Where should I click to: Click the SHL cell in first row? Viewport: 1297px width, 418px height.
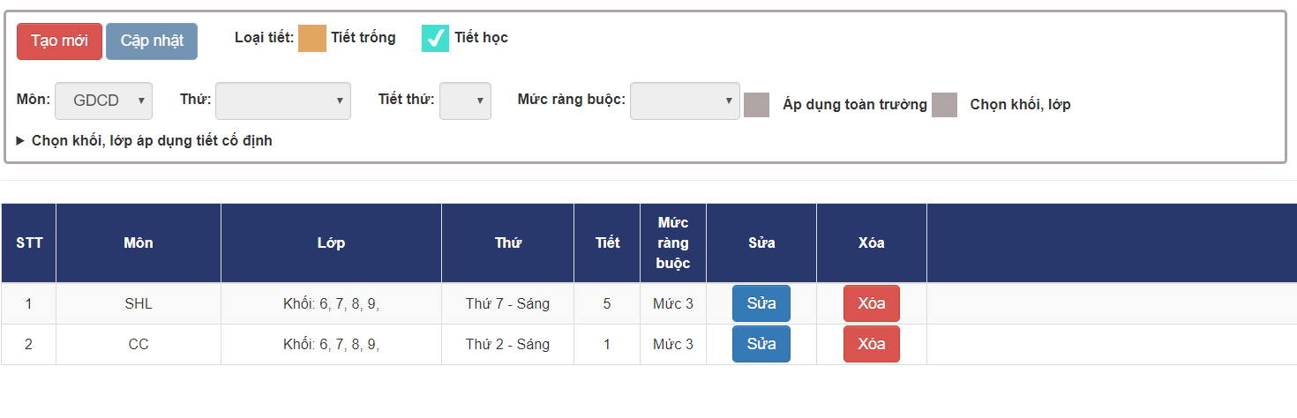click(139, 303)
